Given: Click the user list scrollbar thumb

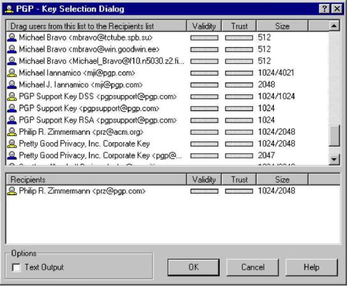Looking at the screenshot, I should pyautogui.click(x=334, y=136).
